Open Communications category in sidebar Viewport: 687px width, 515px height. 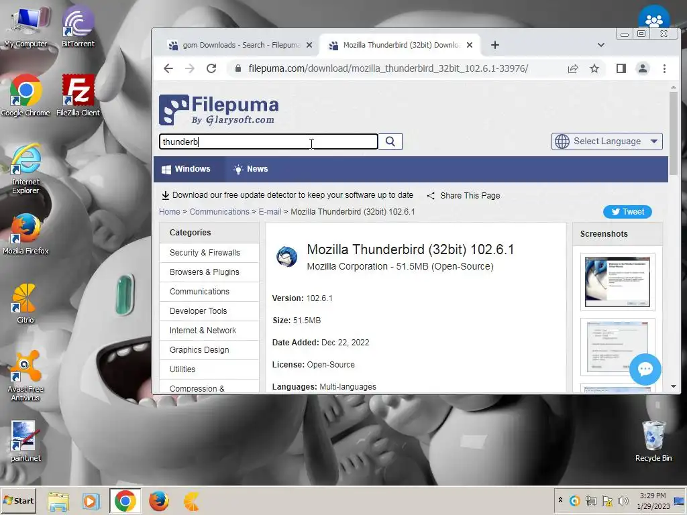pyautogui.click(x=209, y=292)
